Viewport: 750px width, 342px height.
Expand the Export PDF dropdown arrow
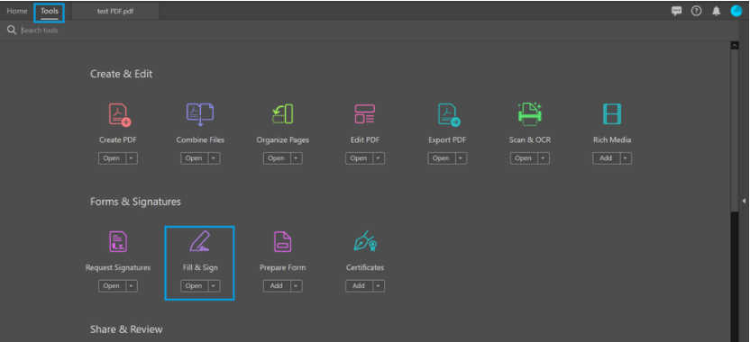click(x=462, y=158)
